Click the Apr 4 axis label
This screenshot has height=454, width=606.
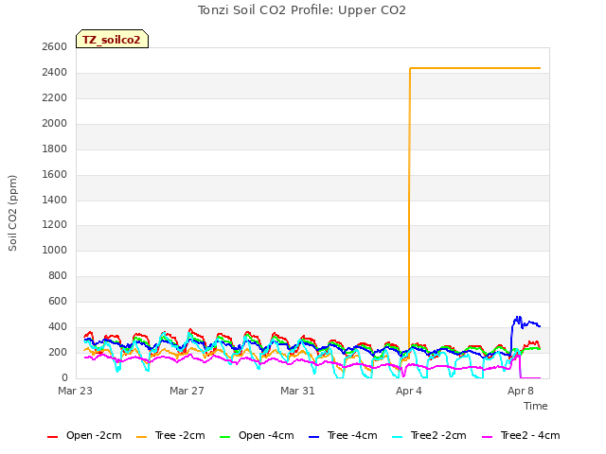tap(409, 391)
